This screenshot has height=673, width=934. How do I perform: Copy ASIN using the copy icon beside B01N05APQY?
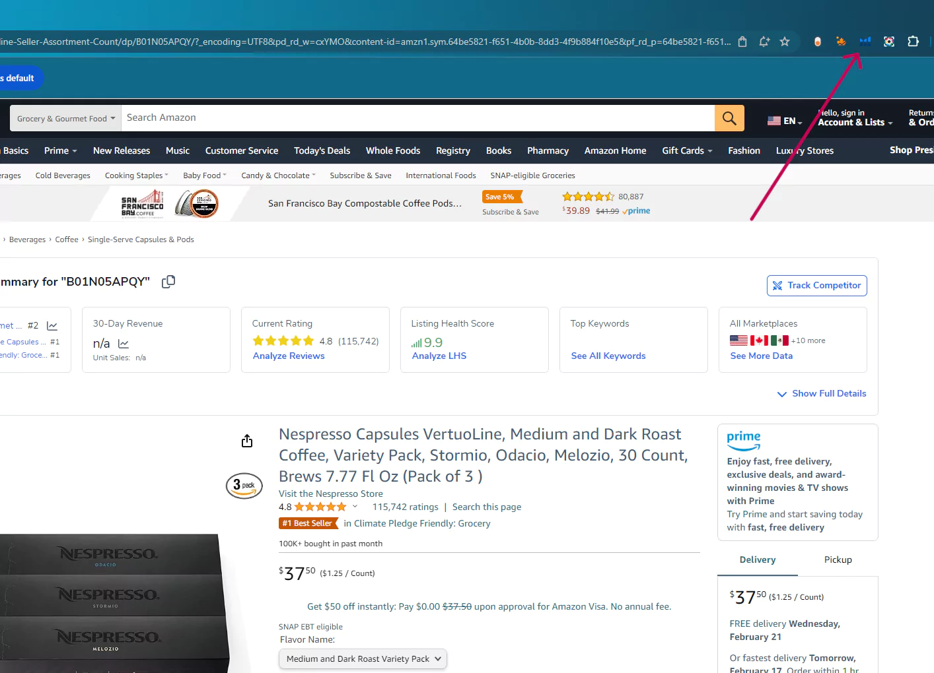[168, 281]
